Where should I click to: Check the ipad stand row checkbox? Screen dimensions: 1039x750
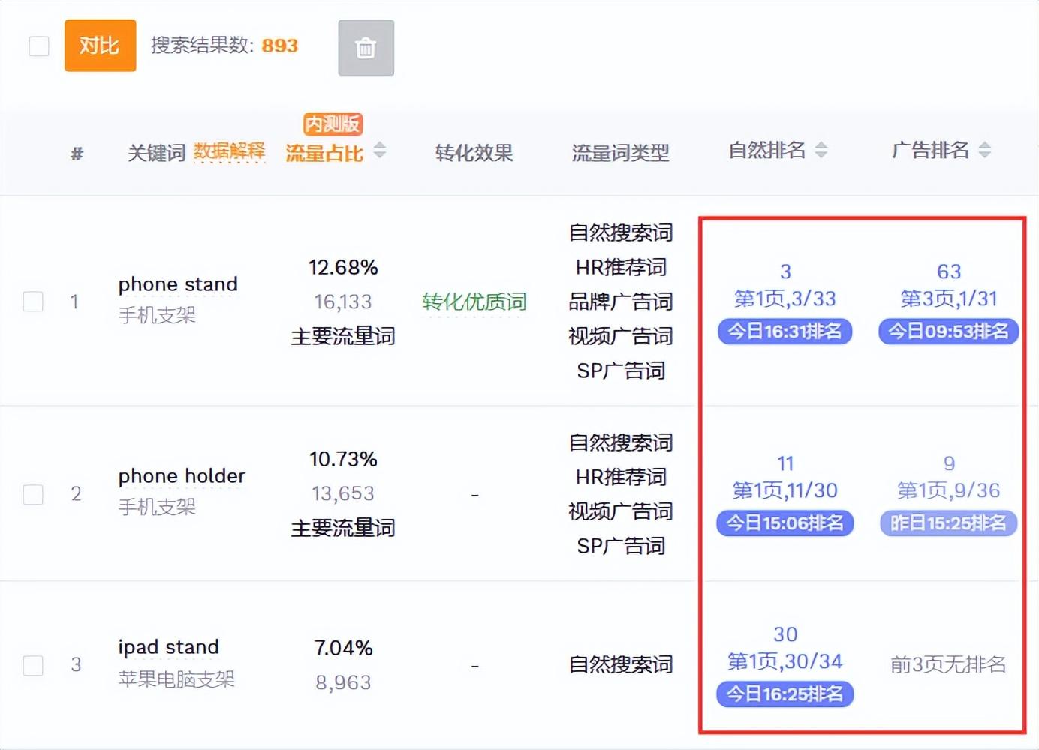[x=33, y=666]
